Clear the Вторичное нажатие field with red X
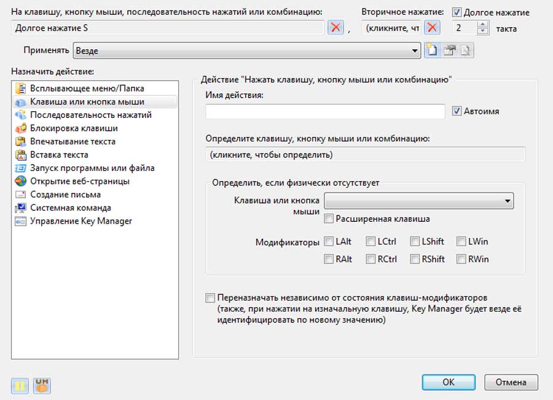The height and width of the screenshot is (400, 553). point(433,28)
